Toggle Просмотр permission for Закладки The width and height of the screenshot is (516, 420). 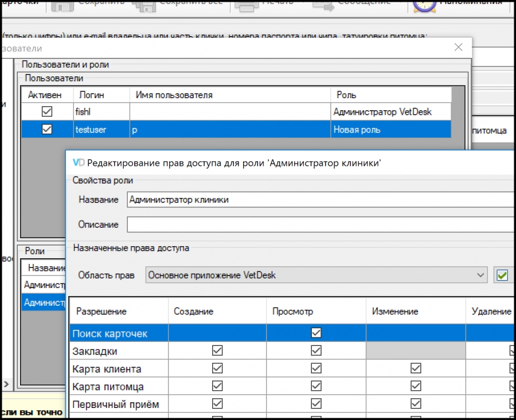coord(316,351)
